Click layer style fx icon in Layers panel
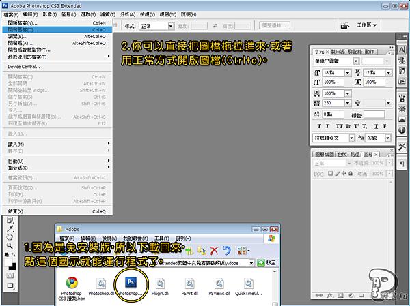Viewport: 410px width, 306px height. (329, 296)
